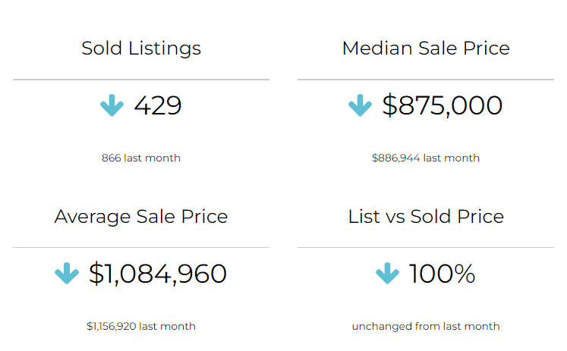Click the down arrow beside 429
The width and height of the screenshot is (567, 351).
pos(112,105)
